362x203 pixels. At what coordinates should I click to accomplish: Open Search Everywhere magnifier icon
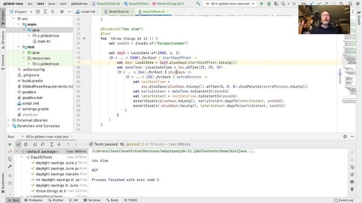click(350, 4)
